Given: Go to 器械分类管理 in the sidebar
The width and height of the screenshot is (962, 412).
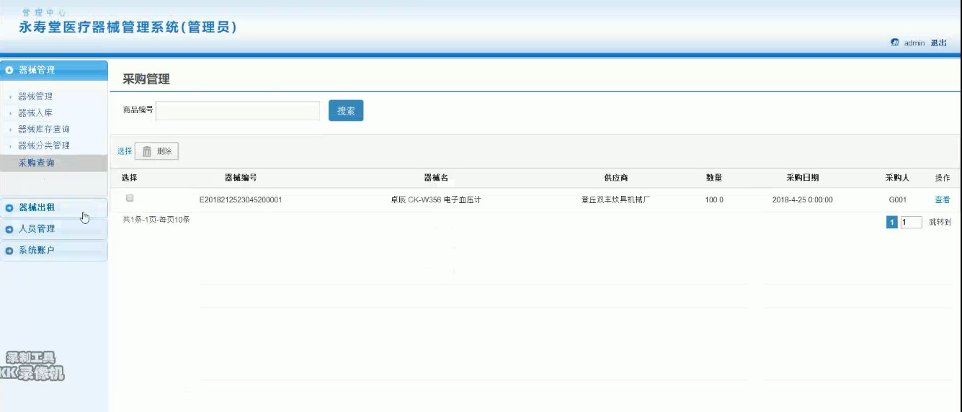Looking at the screenshot, I should tap(43, 146).
